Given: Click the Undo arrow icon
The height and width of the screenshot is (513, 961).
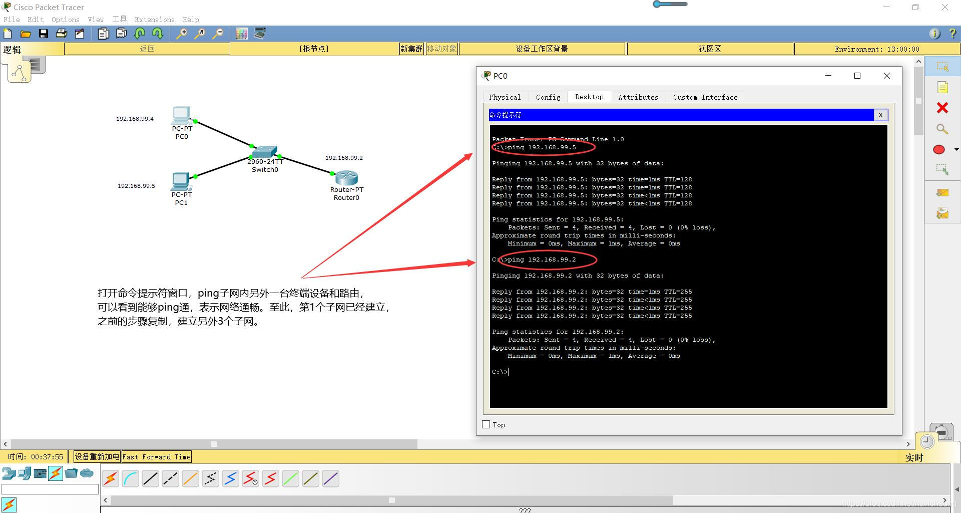Looking at the screenshot, I should (x=140, y=34).
